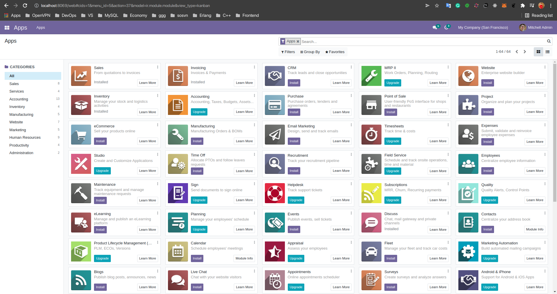The height and width of the screenshot is (294, 557).
Task: Open the Sales card three-dot menu
Action: 158,67
